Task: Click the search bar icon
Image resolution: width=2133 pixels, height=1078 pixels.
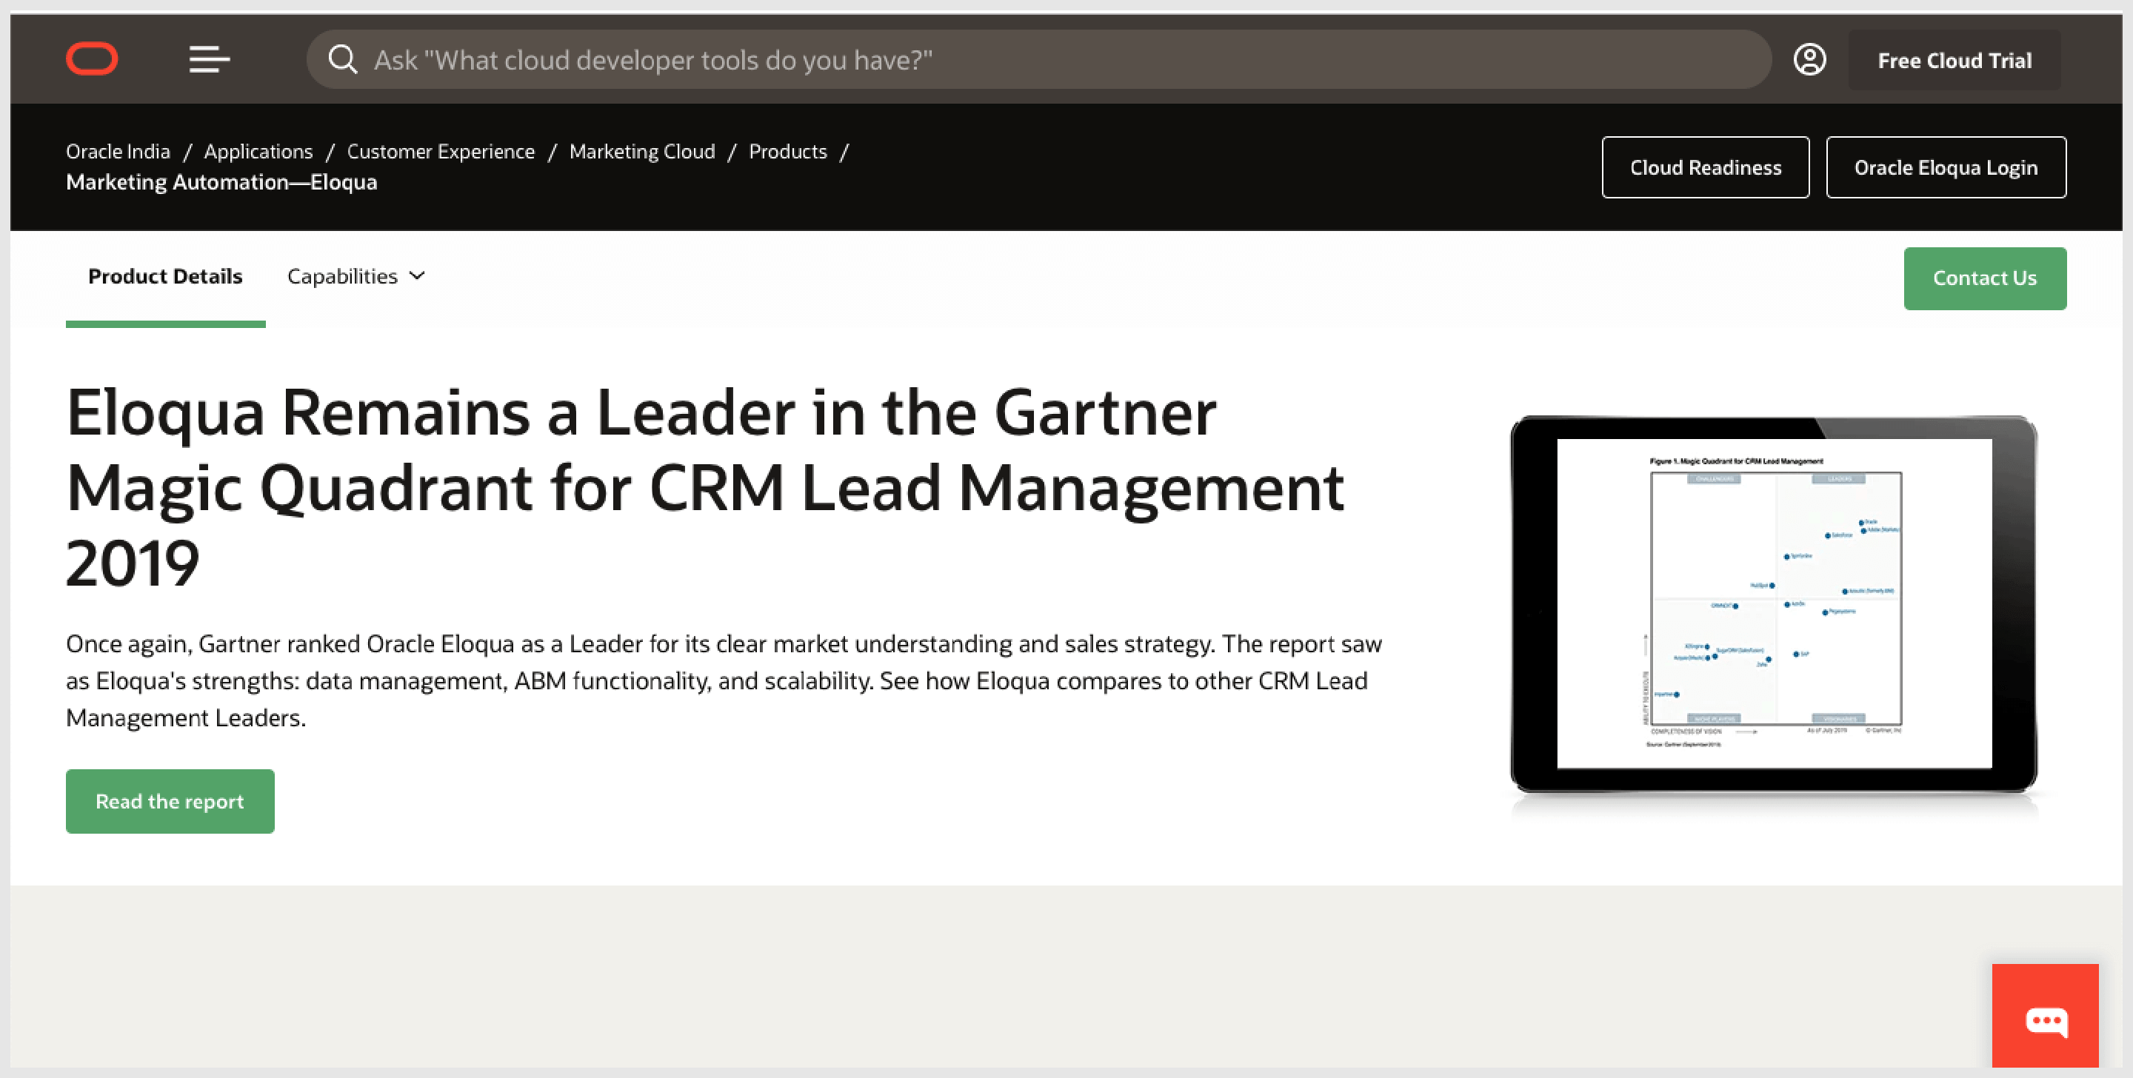Action: (342, 61)
